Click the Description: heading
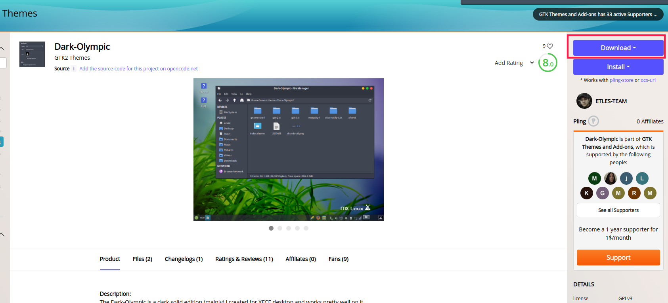Viewport: 668px width, 303px height. [115, 294]
